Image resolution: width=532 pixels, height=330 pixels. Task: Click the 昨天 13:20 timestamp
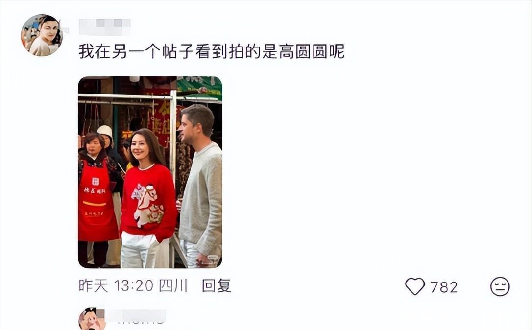point(116,286)
